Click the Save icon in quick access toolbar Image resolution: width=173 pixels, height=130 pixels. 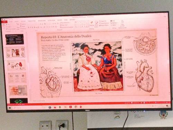point(4,19)
